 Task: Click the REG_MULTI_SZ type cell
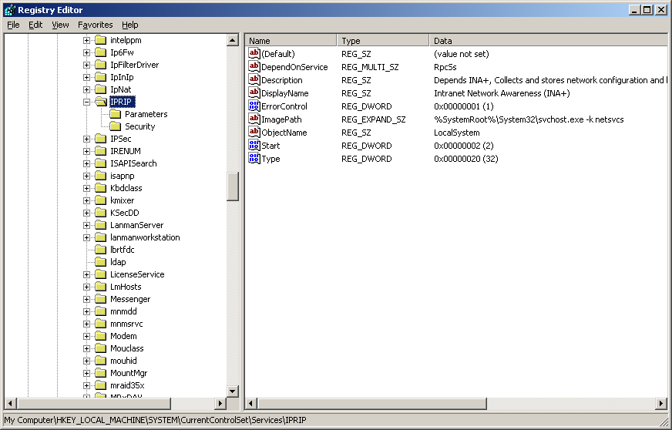[370, 67]
